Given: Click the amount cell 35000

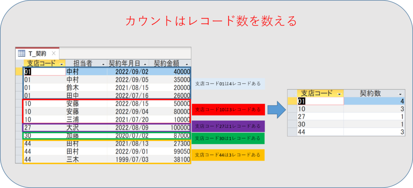Looking at the screenshot, I should point(170,79).
